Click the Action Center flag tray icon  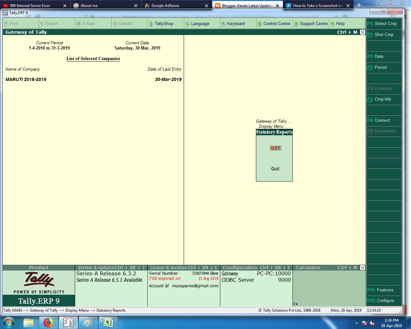coord(364,323)
